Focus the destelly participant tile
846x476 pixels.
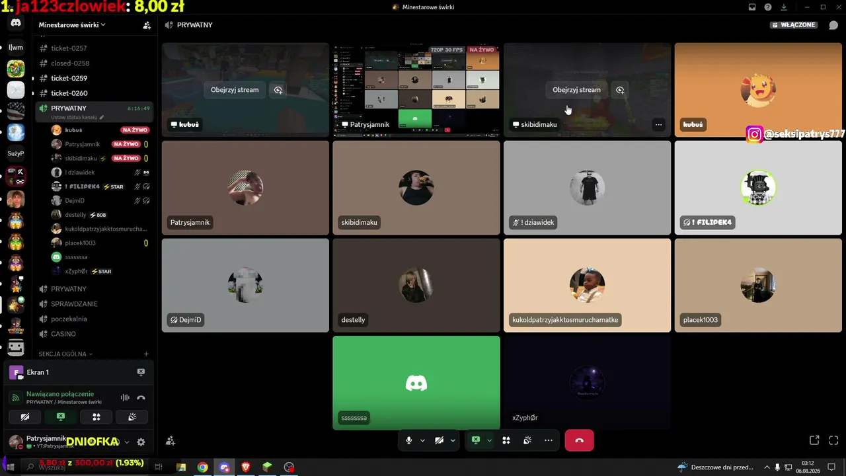[x=416, y=285]
